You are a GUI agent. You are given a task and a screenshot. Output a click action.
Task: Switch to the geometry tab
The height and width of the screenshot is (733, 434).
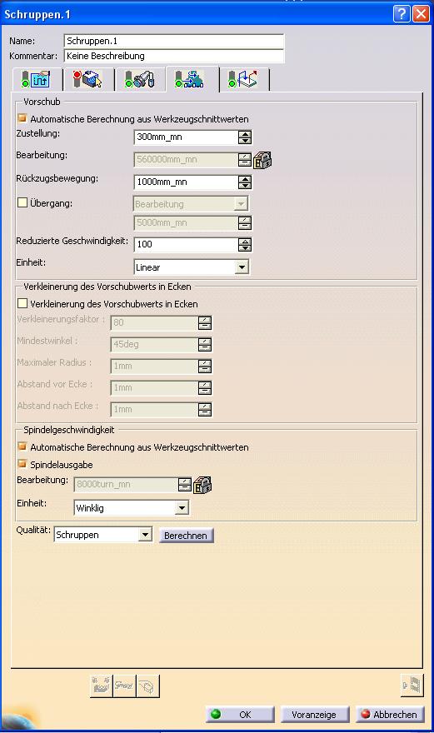click(x=88, y=79)
